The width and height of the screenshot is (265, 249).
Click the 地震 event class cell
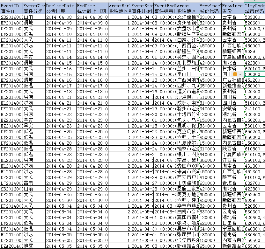point(34,246)
